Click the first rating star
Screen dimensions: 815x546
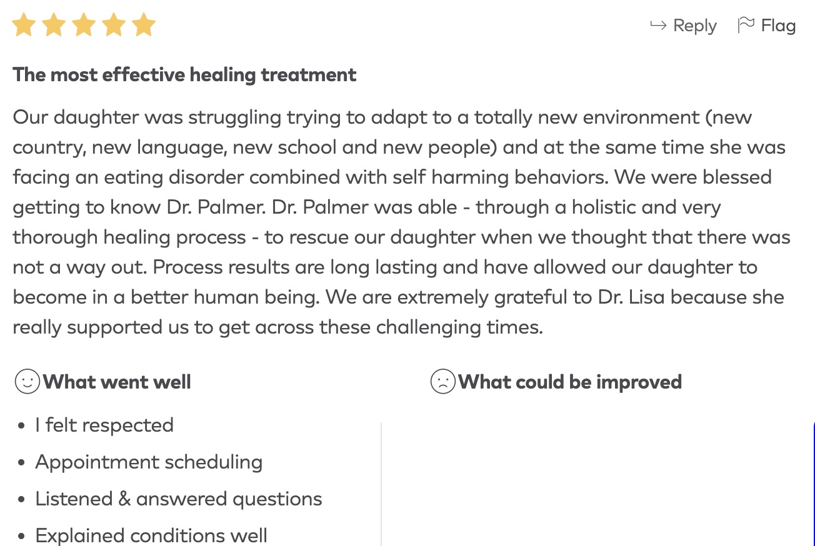[24, 26]
